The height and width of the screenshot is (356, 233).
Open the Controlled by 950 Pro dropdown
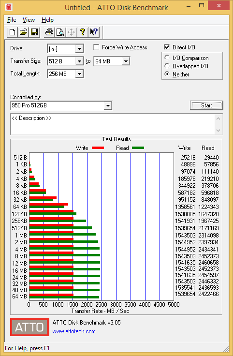coord(108,105)
